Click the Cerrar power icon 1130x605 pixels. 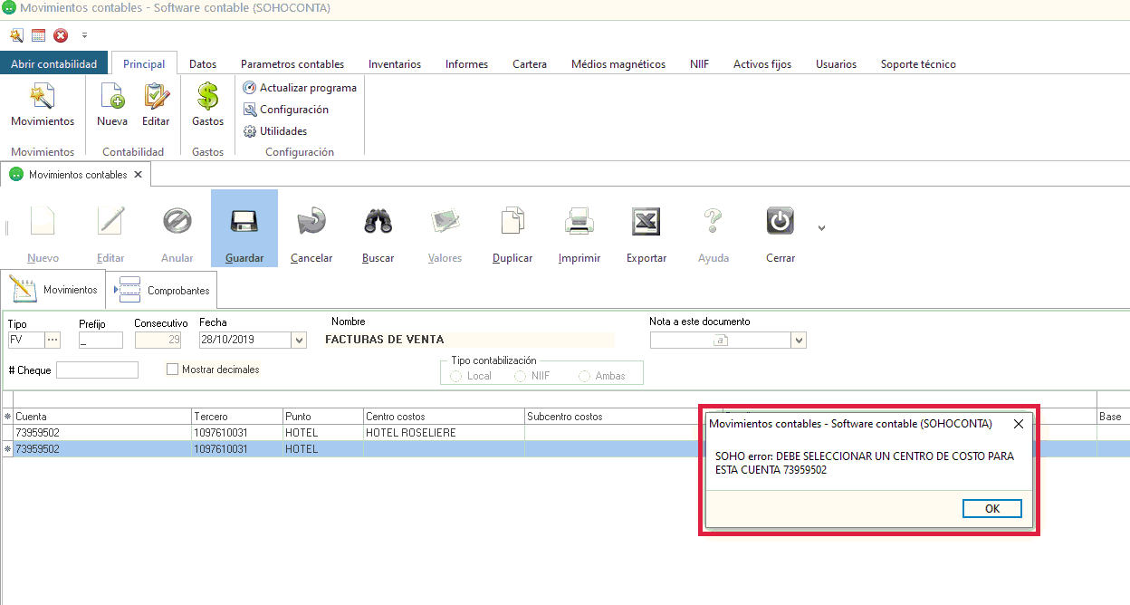point(780,222)
